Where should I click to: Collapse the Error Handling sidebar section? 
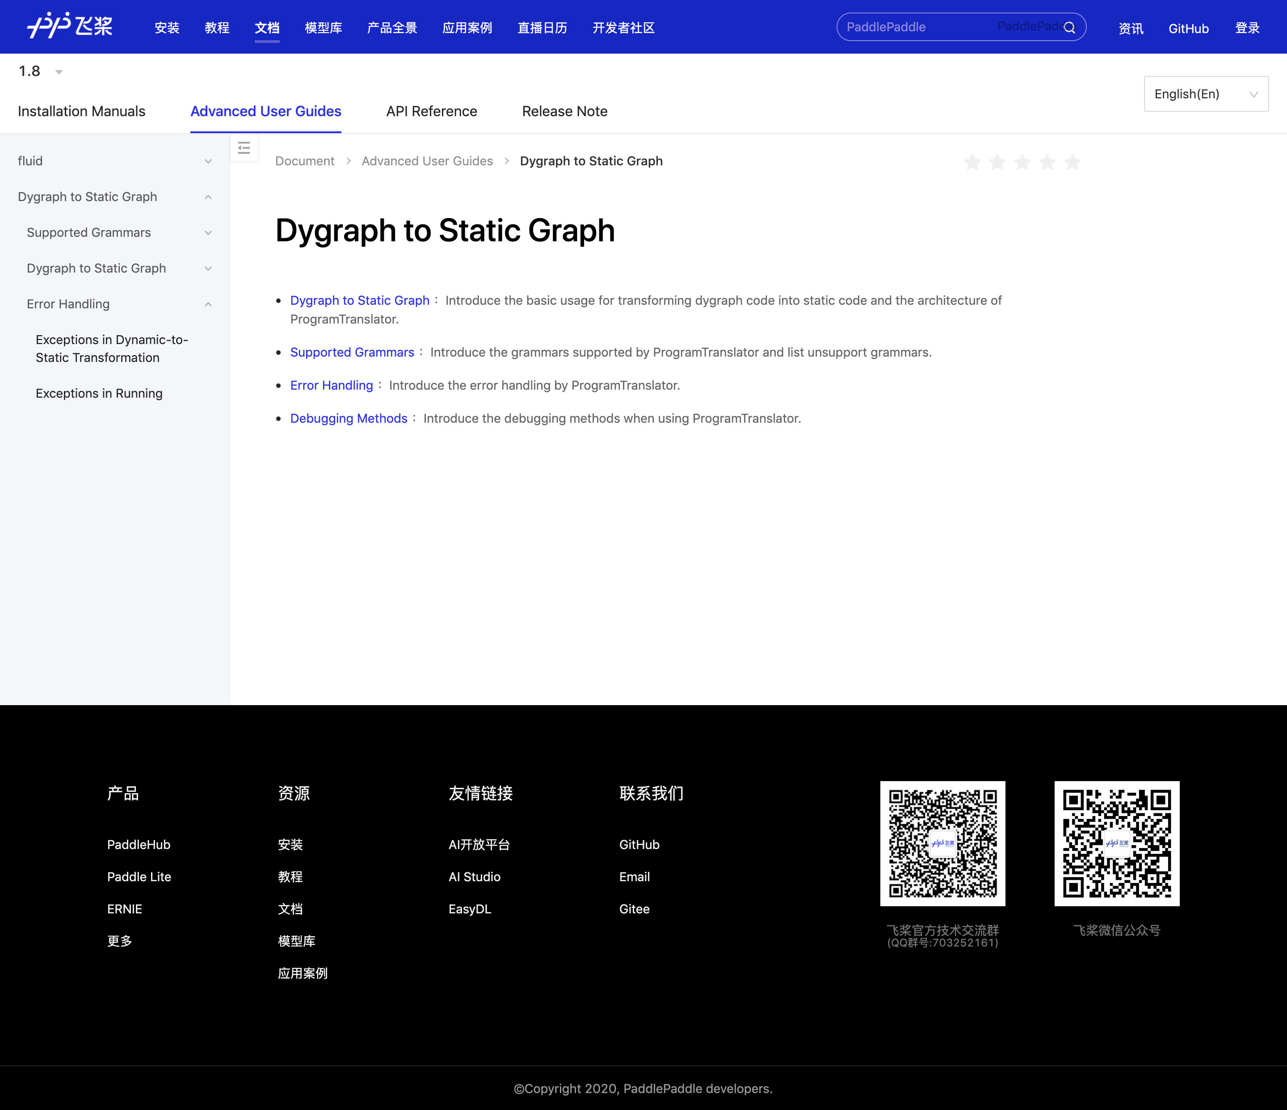coord(208,304)
